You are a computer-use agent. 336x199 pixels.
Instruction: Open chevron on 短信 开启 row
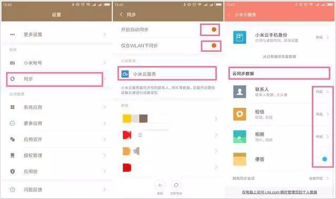[328, 114]
